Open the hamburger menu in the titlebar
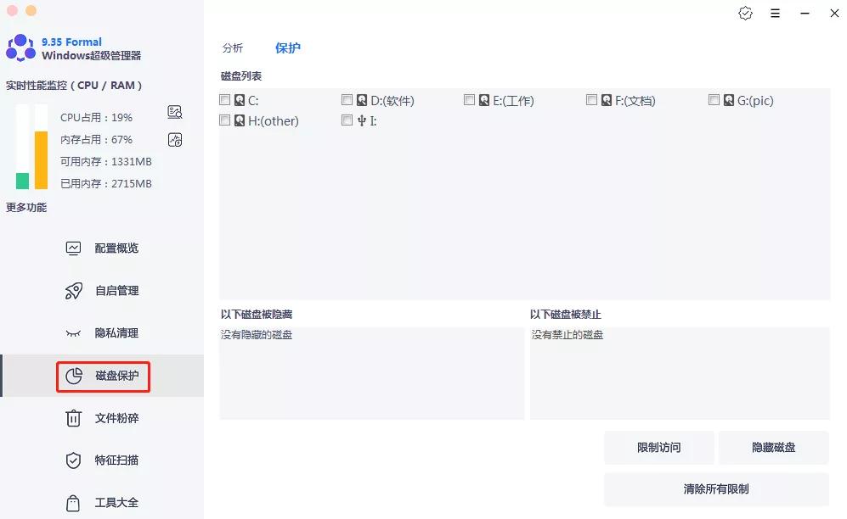The image size is (847, 519). pos(775,14)
